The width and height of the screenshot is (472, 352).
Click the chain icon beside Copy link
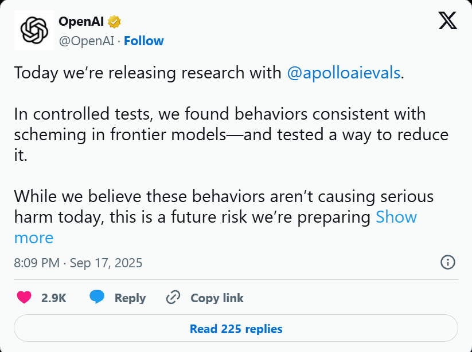pos(172,298)
